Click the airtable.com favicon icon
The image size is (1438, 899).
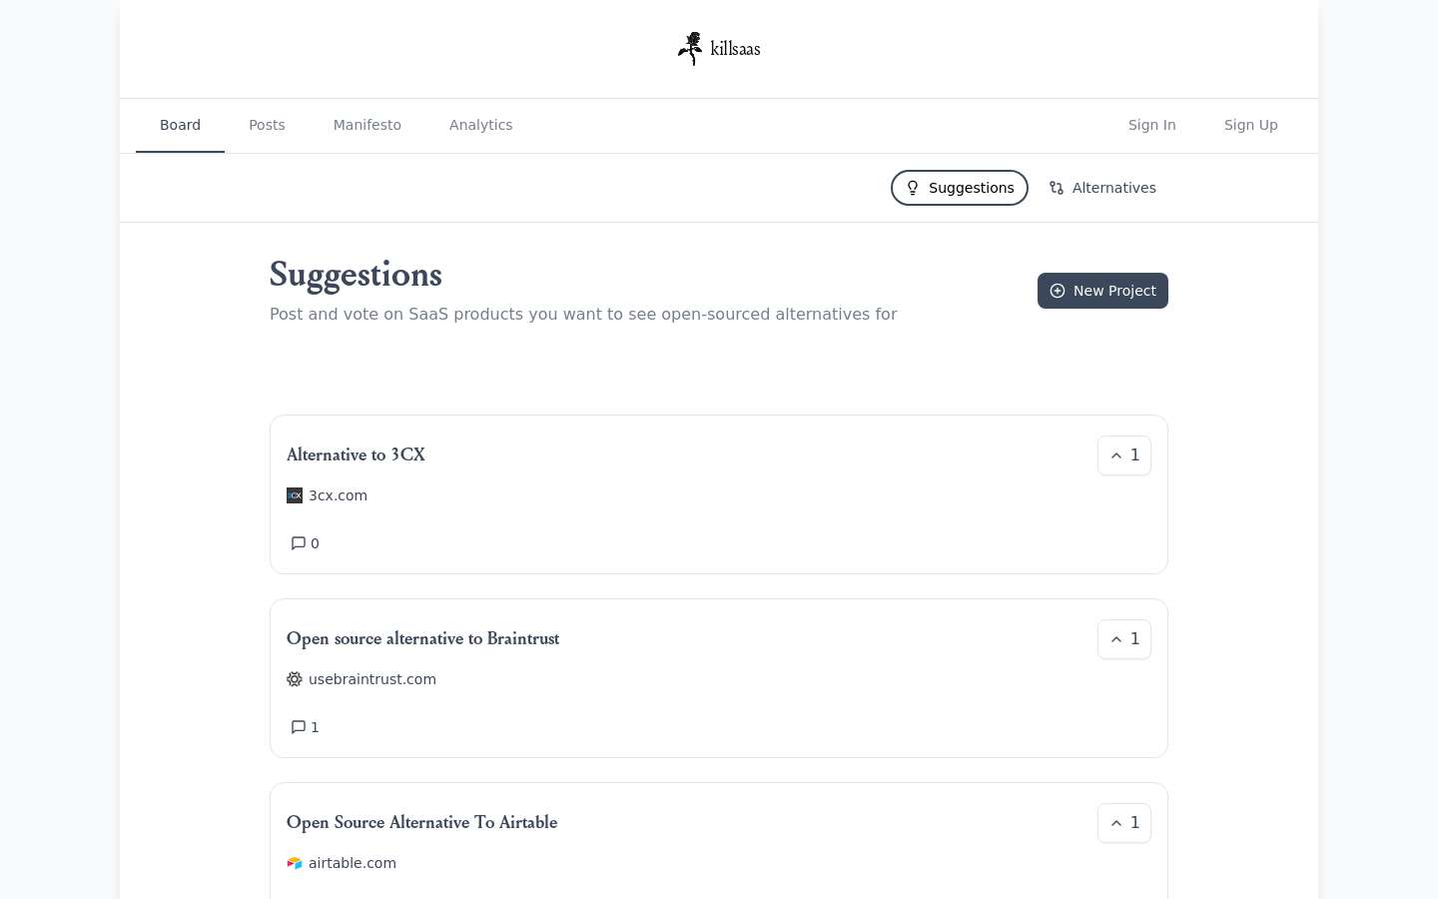(295, 863)
